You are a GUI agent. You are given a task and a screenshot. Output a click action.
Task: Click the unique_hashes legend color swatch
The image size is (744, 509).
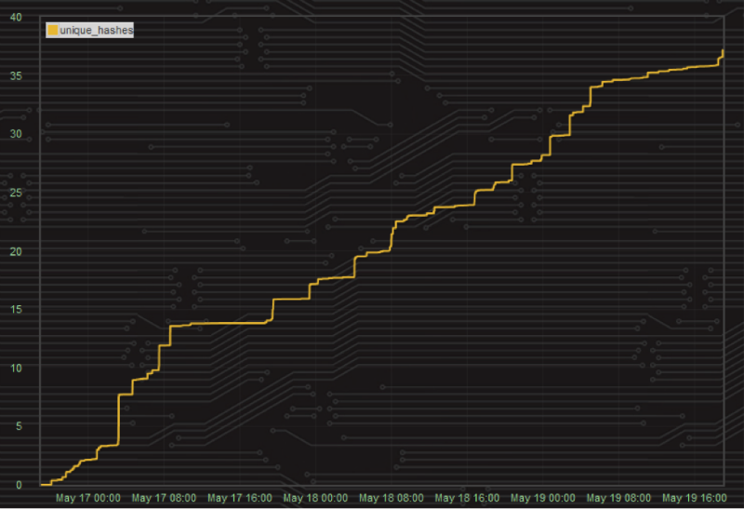[52, 31]
